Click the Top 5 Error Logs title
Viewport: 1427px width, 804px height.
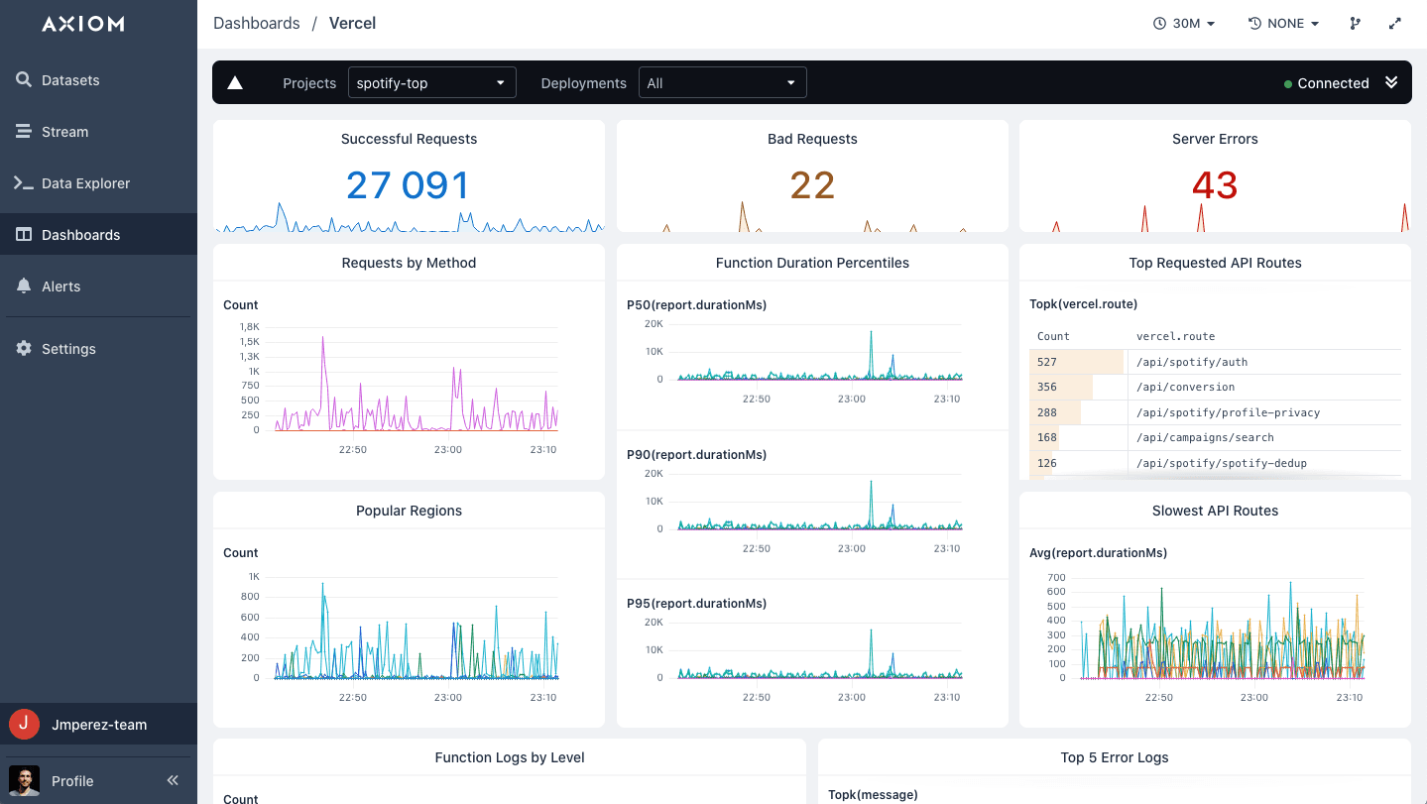1115,757
